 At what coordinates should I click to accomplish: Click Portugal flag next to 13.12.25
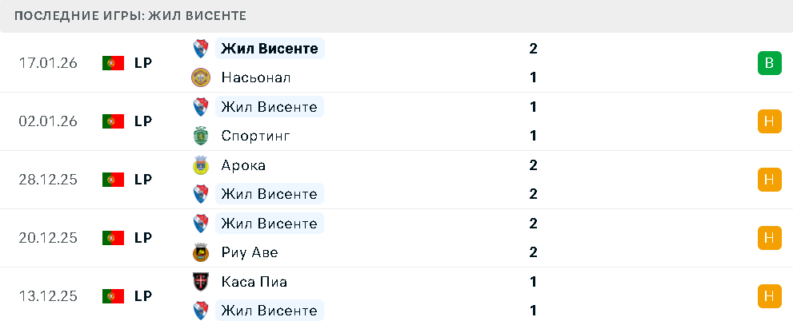click(113, 296)
